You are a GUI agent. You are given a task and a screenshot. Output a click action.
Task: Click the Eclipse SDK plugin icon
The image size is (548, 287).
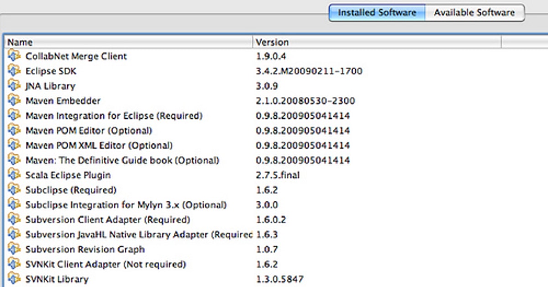14,71
